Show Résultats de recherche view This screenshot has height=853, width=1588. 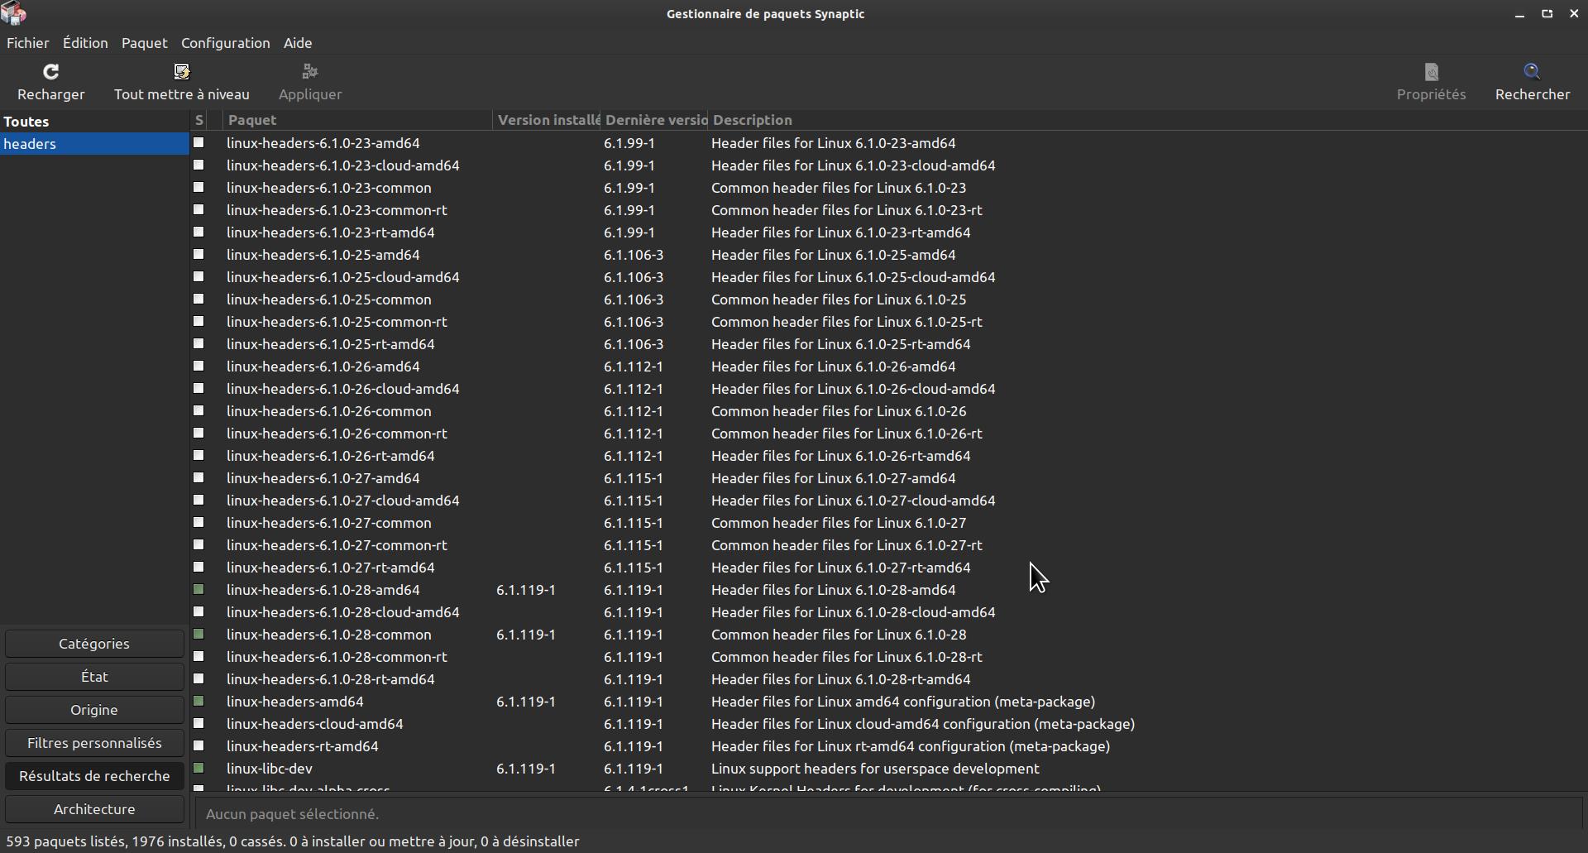[x=94, y=776]
